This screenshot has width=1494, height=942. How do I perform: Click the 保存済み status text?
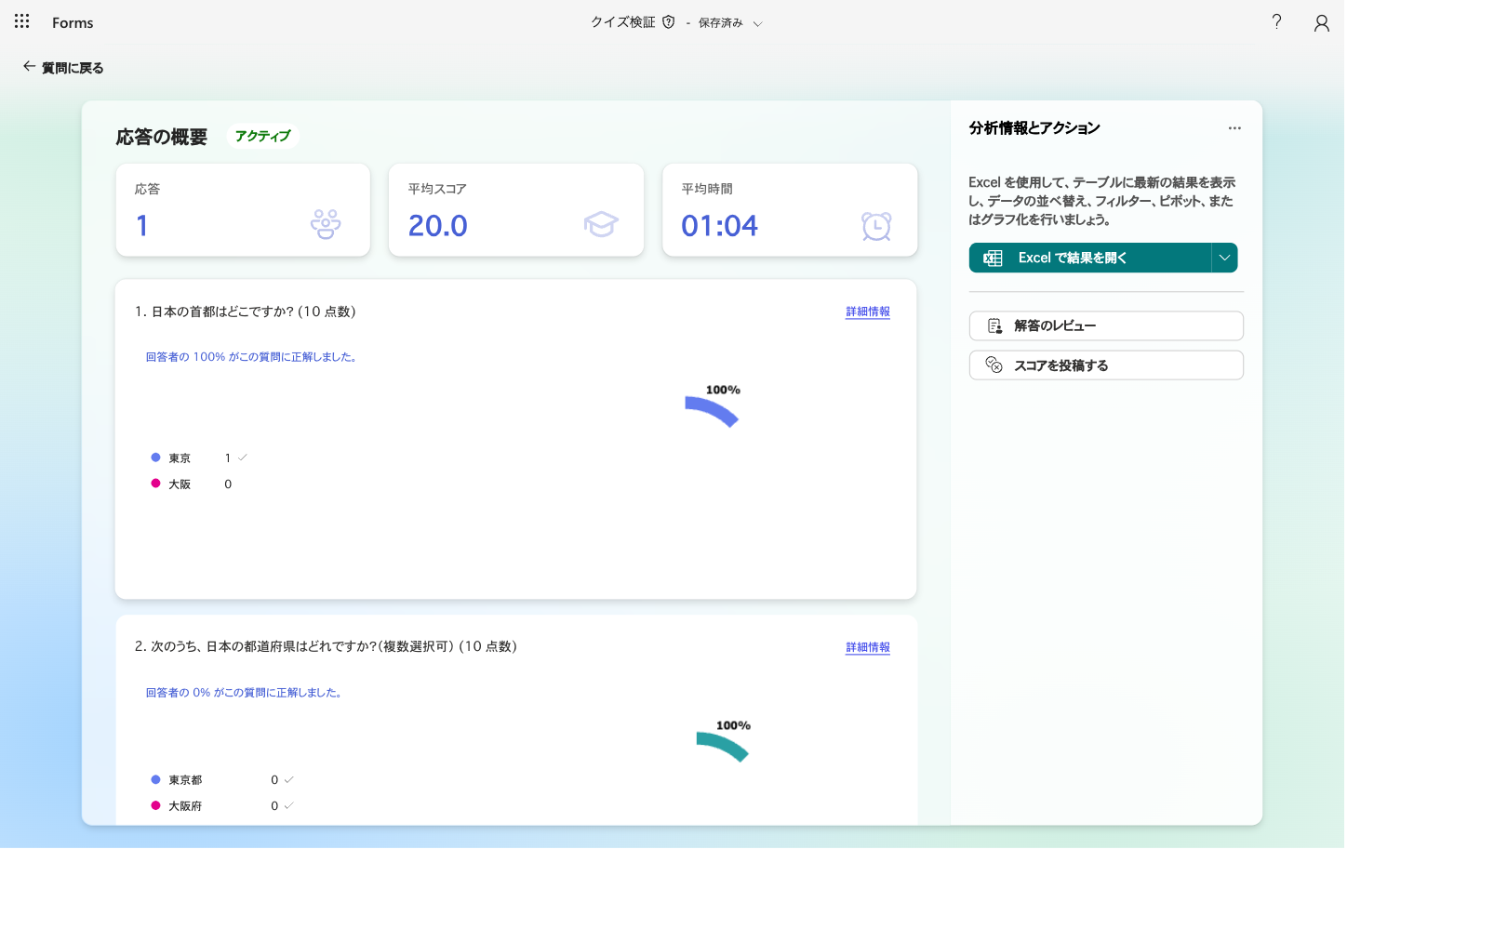click(721, 23)
